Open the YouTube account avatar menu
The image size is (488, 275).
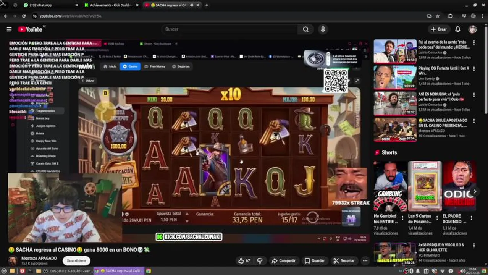click(473, 29)
